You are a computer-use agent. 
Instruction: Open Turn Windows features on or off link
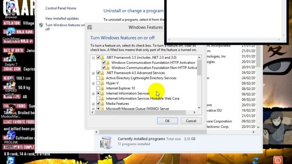65,27
